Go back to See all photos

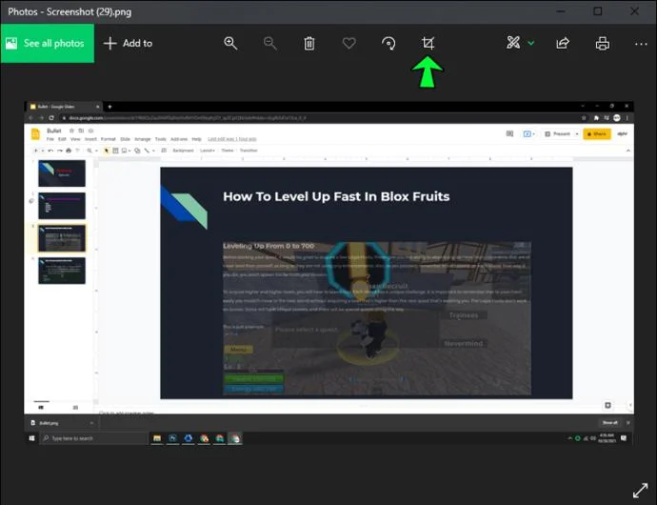pyautogui.click(x=48, y=43)
